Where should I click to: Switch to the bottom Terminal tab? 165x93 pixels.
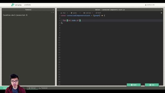[43, 88]
